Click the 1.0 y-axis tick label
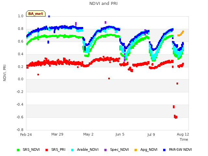 point(21,16)
